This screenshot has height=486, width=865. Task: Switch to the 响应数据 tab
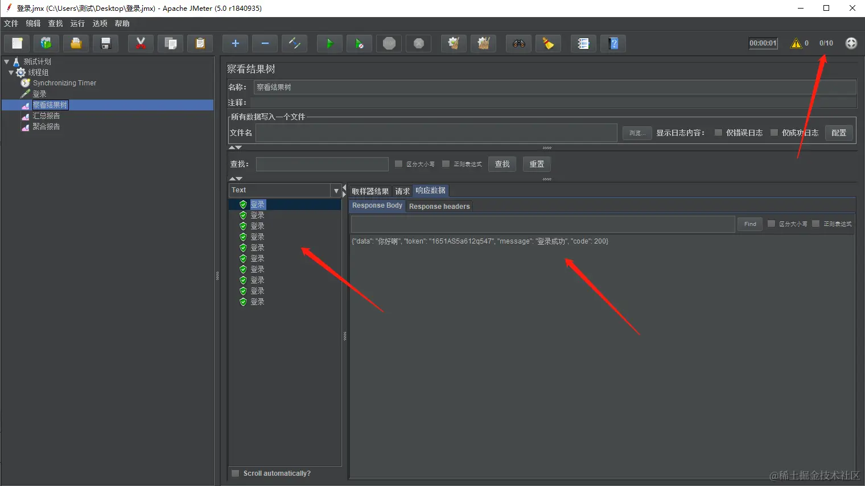[x=431, y=191]
